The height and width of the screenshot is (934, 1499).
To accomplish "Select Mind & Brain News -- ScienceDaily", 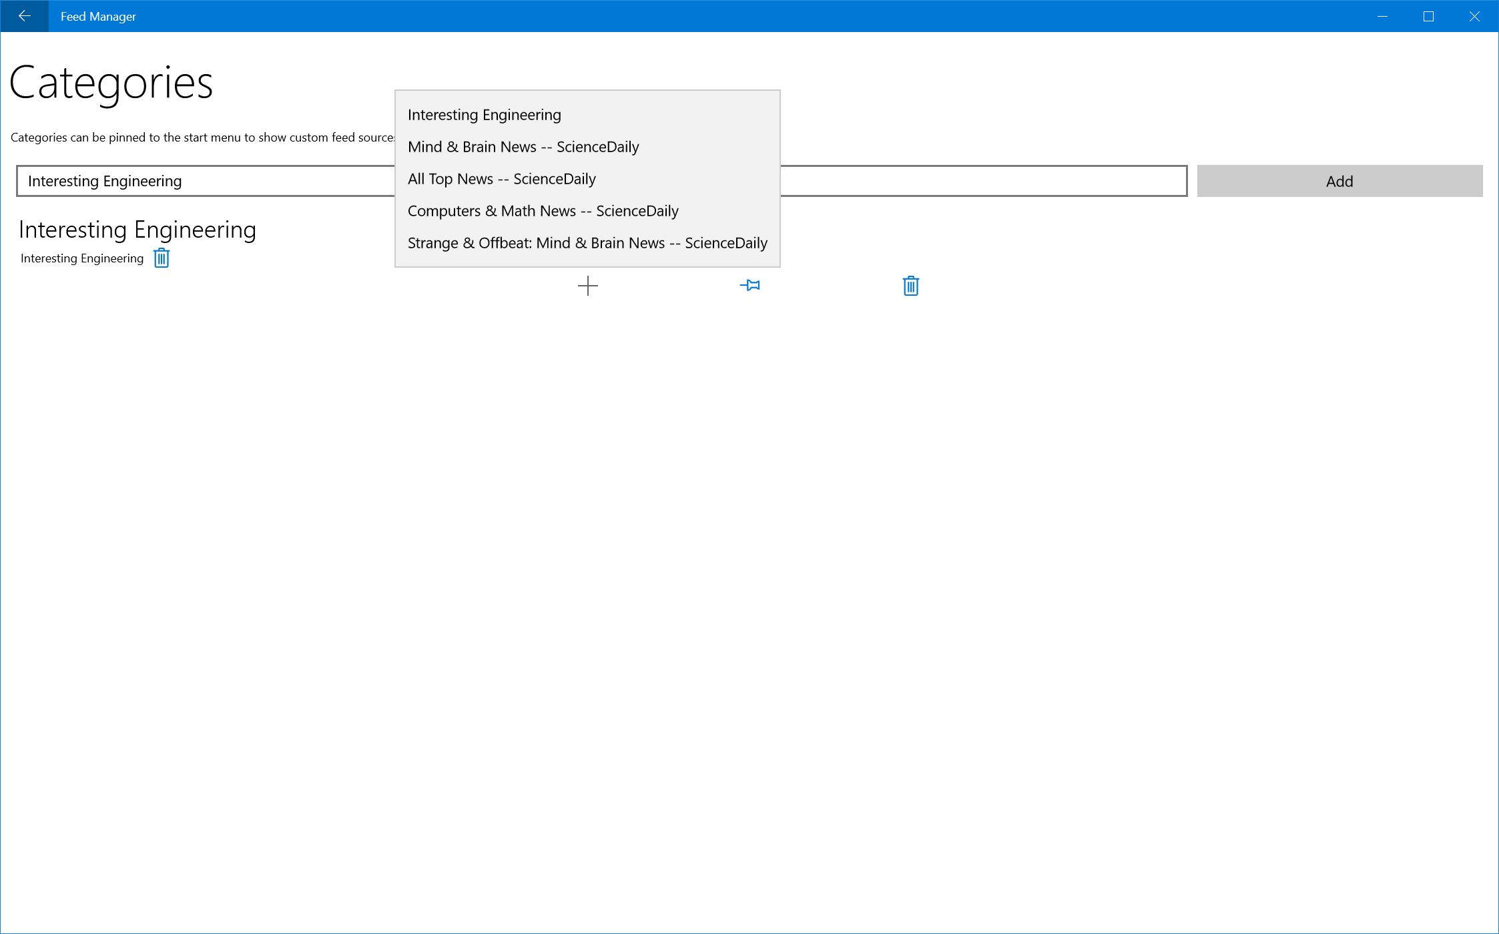I will [523, 147].
